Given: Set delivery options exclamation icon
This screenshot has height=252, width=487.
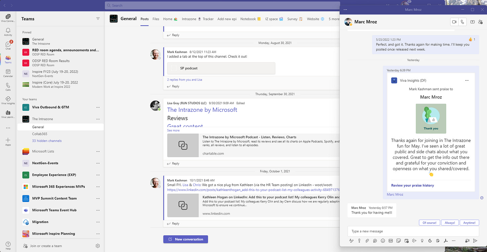Looking at the screenshot, I should [359, 241].
